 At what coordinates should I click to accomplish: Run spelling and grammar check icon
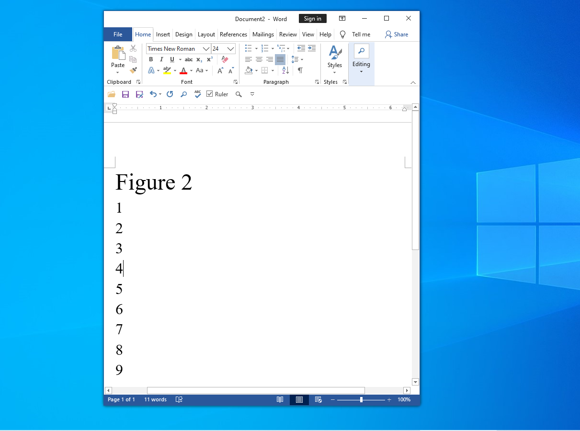[x=197, y=94]
